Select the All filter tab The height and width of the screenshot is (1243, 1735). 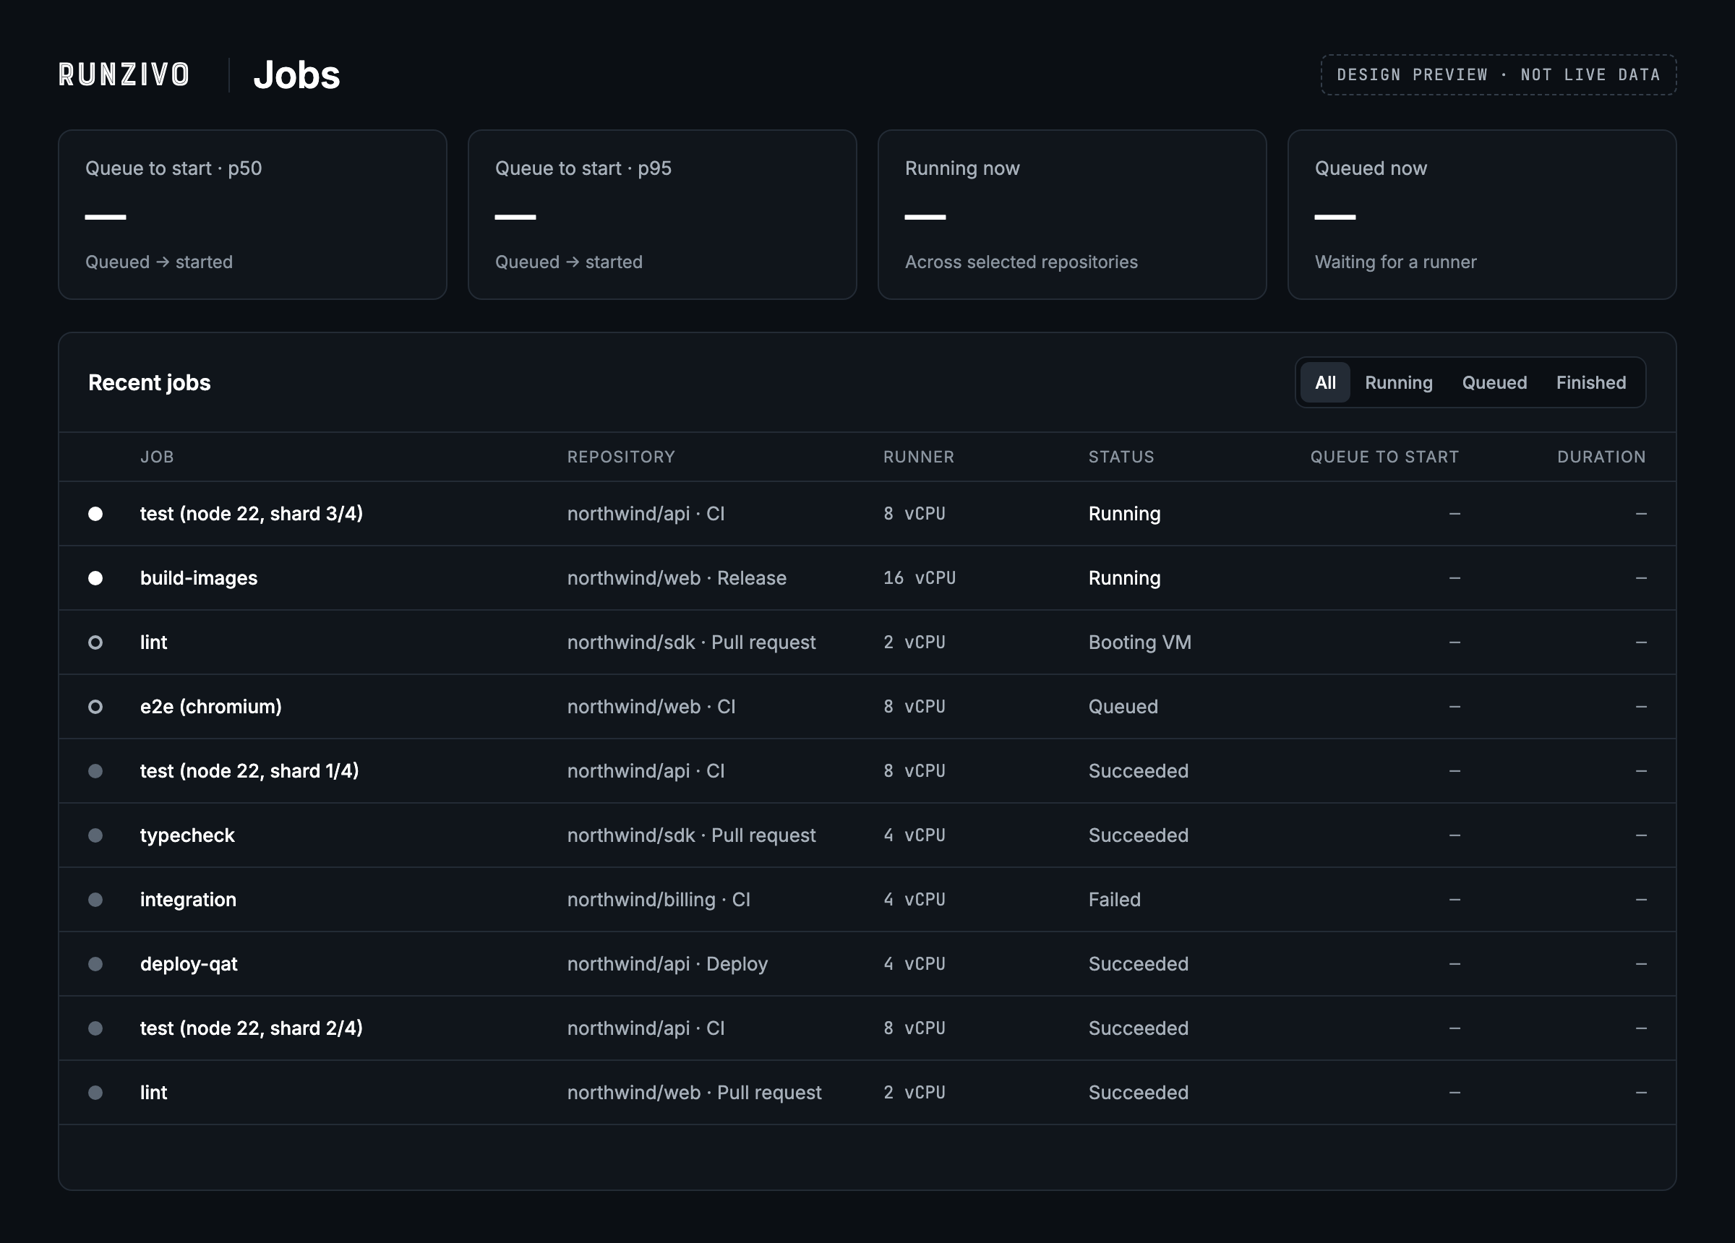tap(1325, 382)
